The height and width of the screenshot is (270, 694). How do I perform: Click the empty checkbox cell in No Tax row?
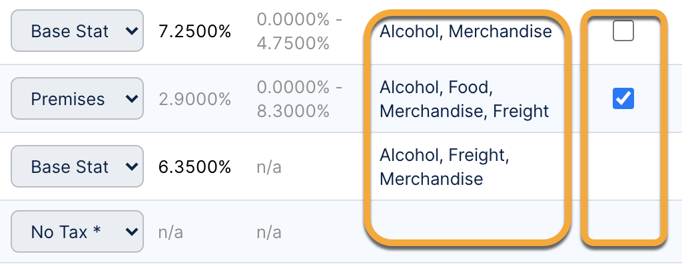623,223
